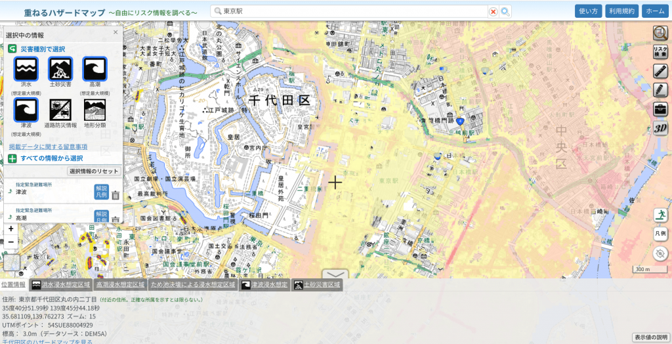Viewport: 672px width, 344px height.
Task: Toggle the 高潮 storm surge layer
Action: pos(94,69)
